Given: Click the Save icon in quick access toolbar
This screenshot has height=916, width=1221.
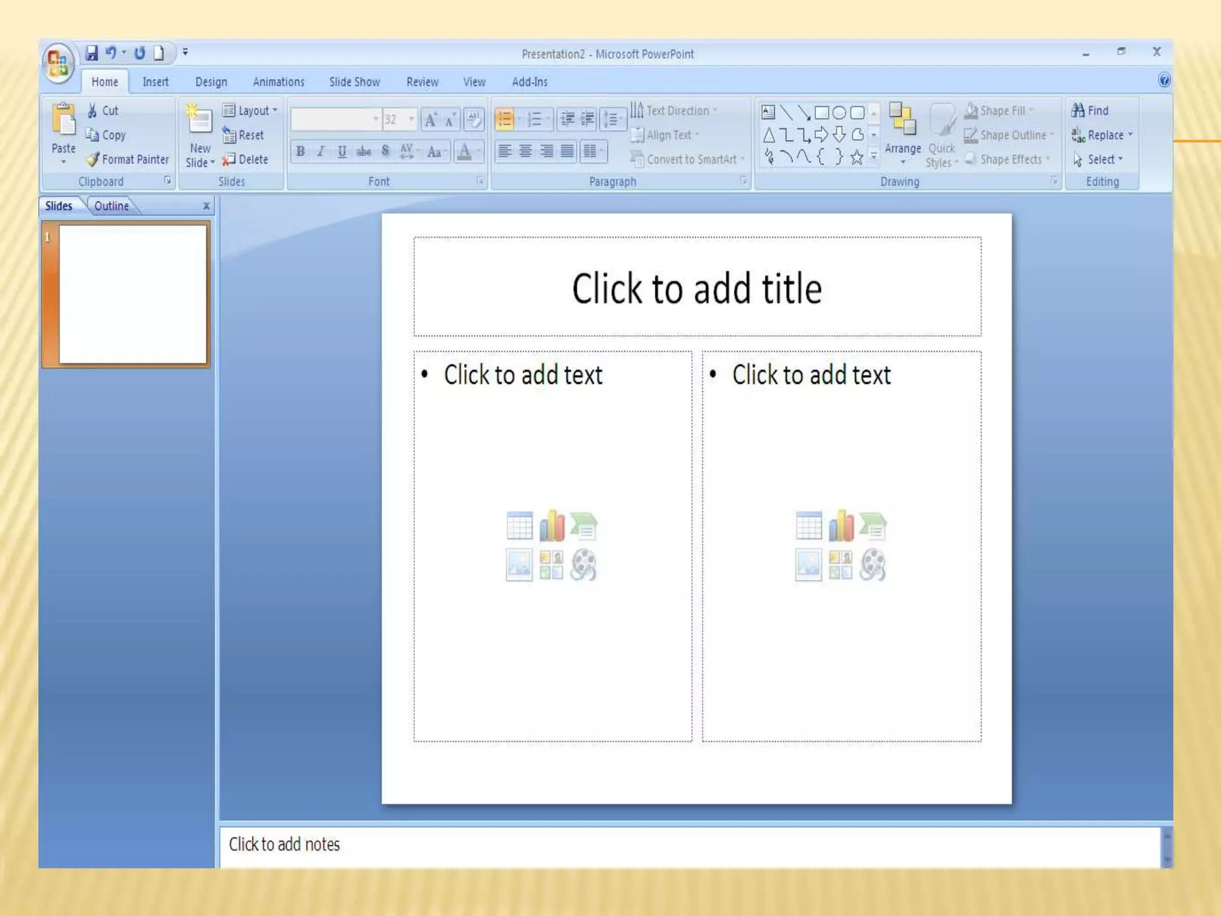Looking at the screenshot, I should click(x=91, y=53).
